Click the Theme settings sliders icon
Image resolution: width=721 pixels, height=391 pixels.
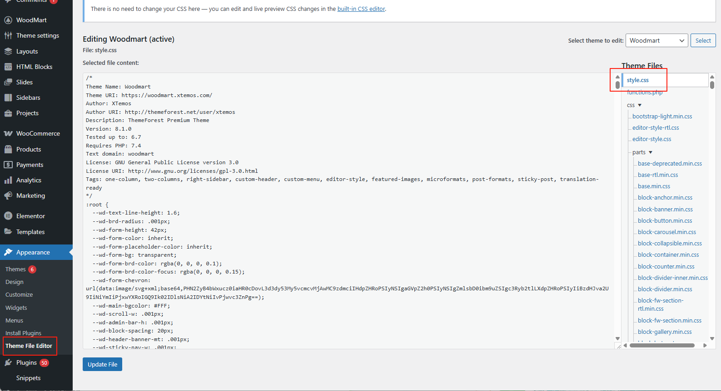(x=8, y=35)
